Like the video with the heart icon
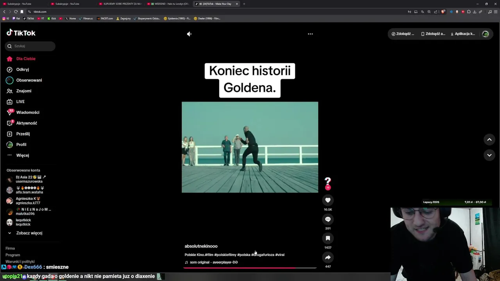Image resolution: width=500 pixels, height=281 pixels. [x=328, y=200]
